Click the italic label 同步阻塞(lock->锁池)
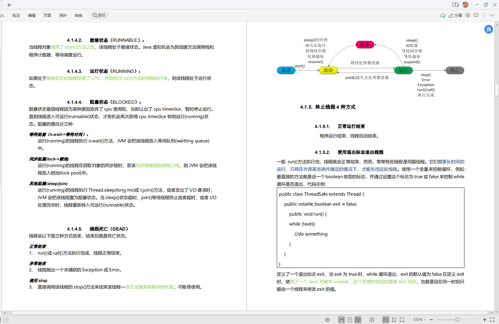Viewport: 499px width, 324px height. [x=49, y=159]
